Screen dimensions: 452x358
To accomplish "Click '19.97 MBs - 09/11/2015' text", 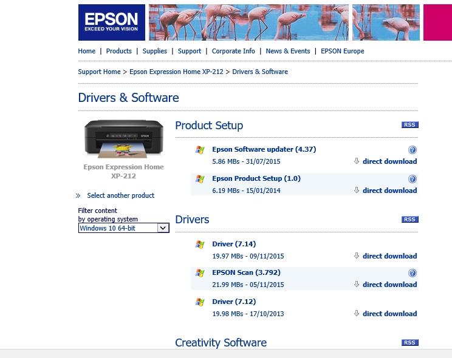I will click(x=248, y=256).
